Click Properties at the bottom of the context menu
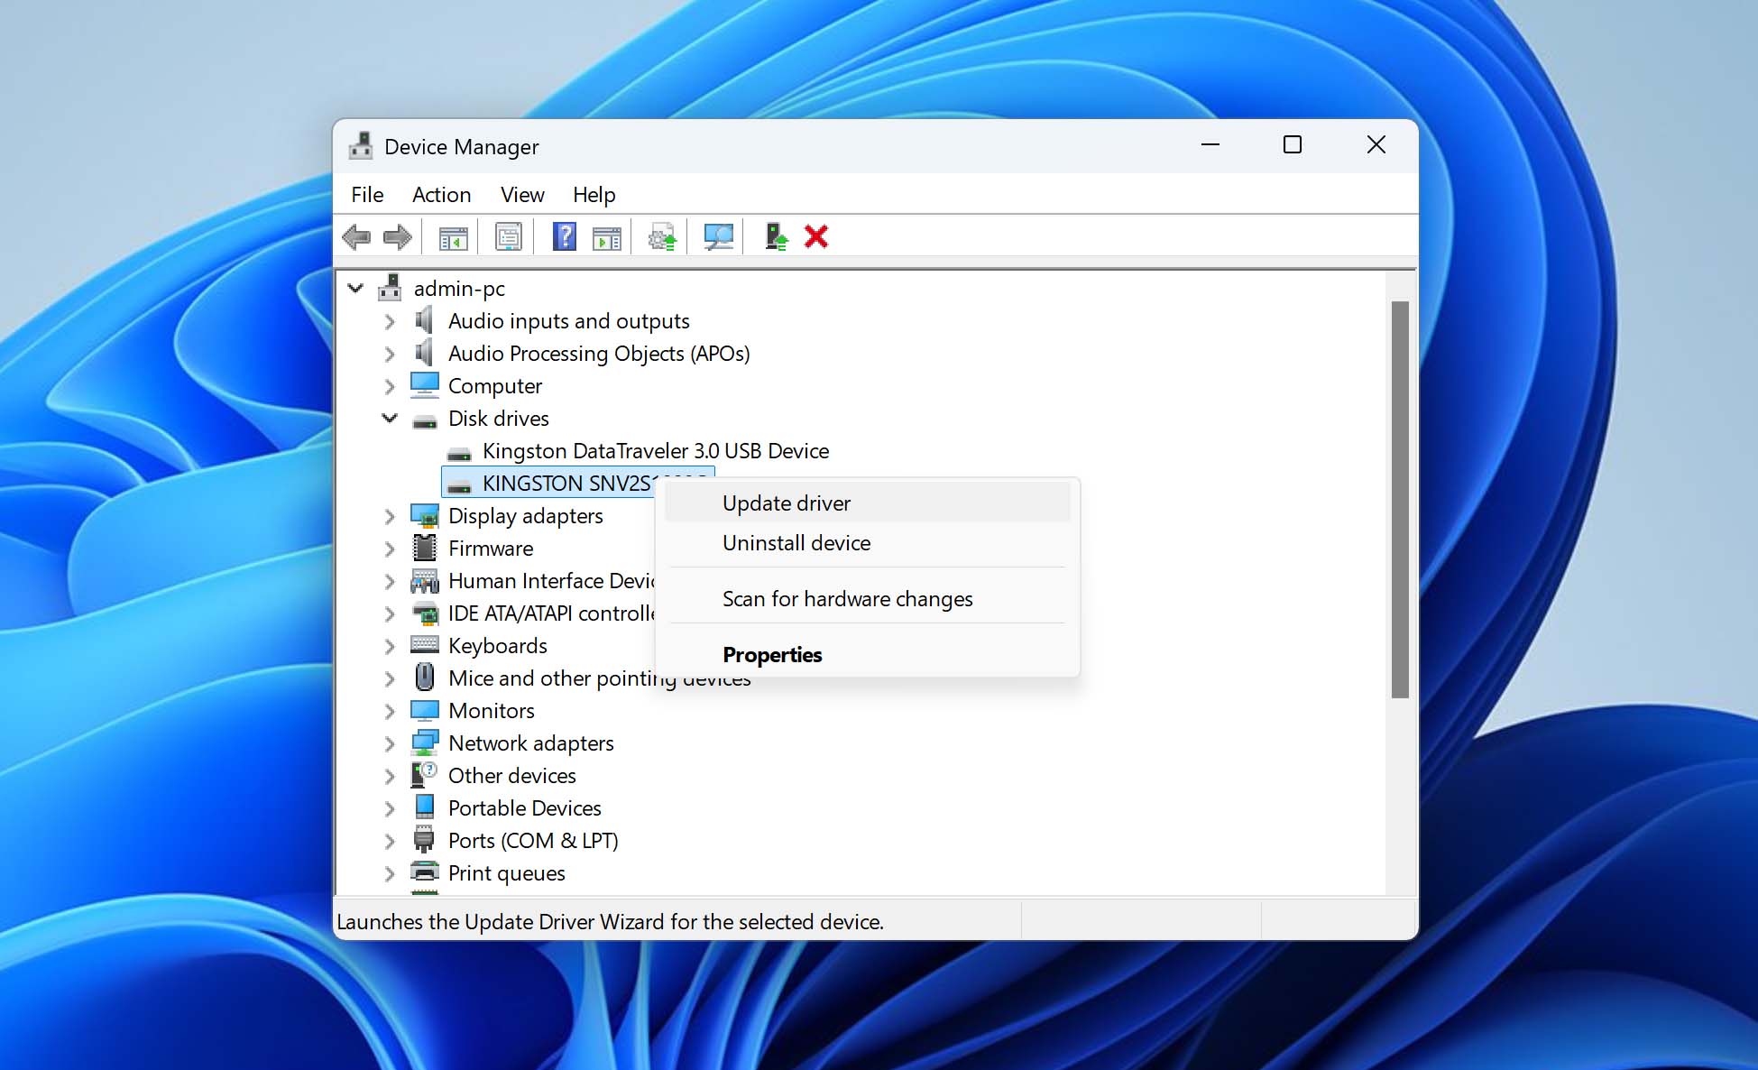Viewport: 1758px width, 1070px height. point(772,654)
